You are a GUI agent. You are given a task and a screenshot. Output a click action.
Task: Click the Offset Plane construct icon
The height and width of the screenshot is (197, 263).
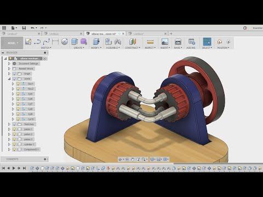133,42
